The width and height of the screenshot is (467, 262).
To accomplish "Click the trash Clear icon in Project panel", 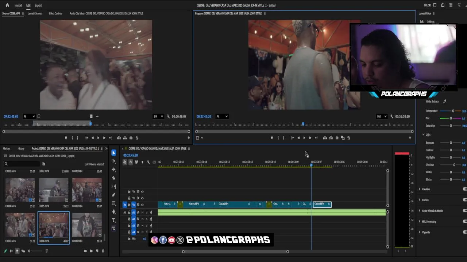I will pyautogui.click(x=103, y=251).
